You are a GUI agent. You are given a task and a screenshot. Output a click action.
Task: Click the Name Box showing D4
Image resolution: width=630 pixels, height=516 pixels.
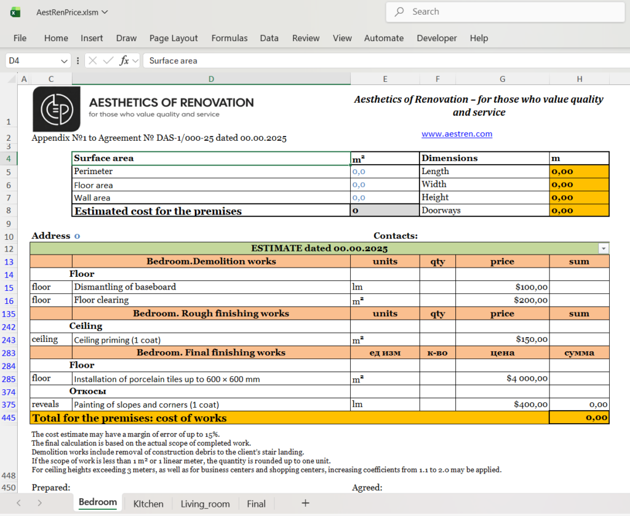pos(33,61)
